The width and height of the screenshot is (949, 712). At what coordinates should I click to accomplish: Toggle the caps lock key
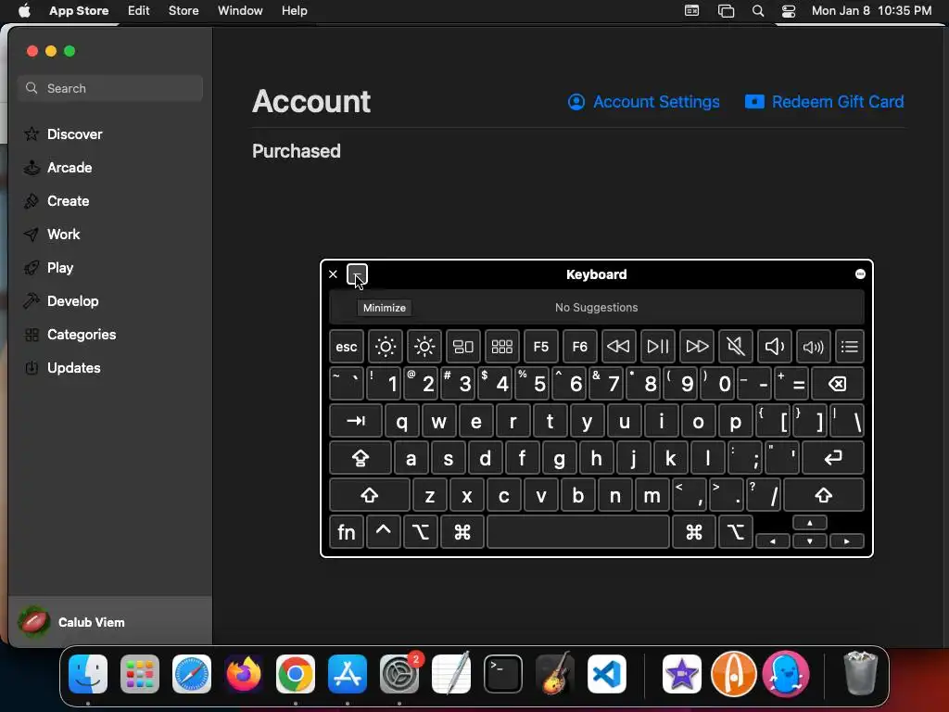click(x=361, y=458)
